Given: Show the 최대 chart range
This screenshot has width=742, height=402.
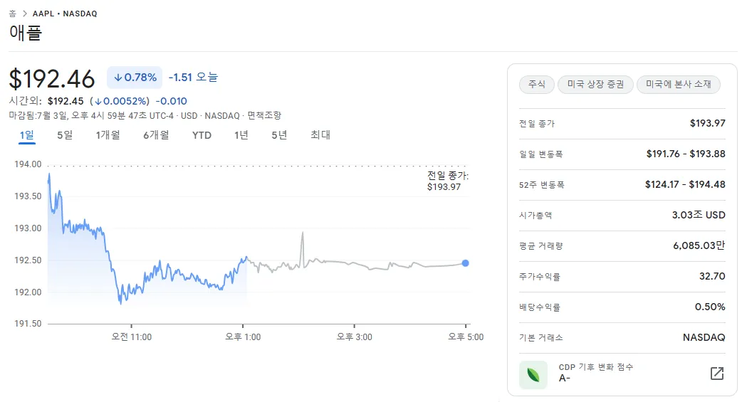Looking at the screenshot, I should coord(320,135).
